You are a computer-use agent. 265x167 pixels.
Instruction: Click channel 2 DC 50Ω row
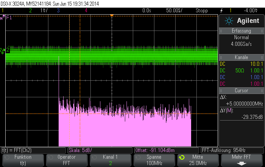tap(241, 70)
